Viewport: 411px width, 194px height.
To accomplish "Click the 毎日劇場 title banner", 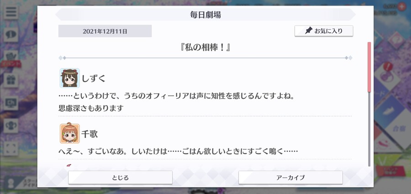I will pos(205,15).
